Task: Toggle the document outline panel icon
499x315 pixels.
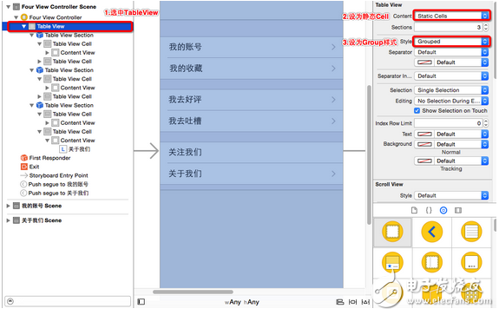Action: coord(141,302)
